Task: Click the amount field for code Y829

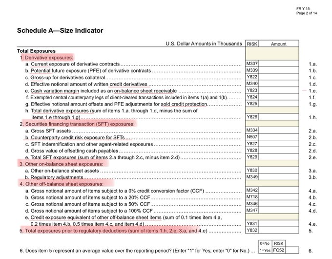Action: 279,157
